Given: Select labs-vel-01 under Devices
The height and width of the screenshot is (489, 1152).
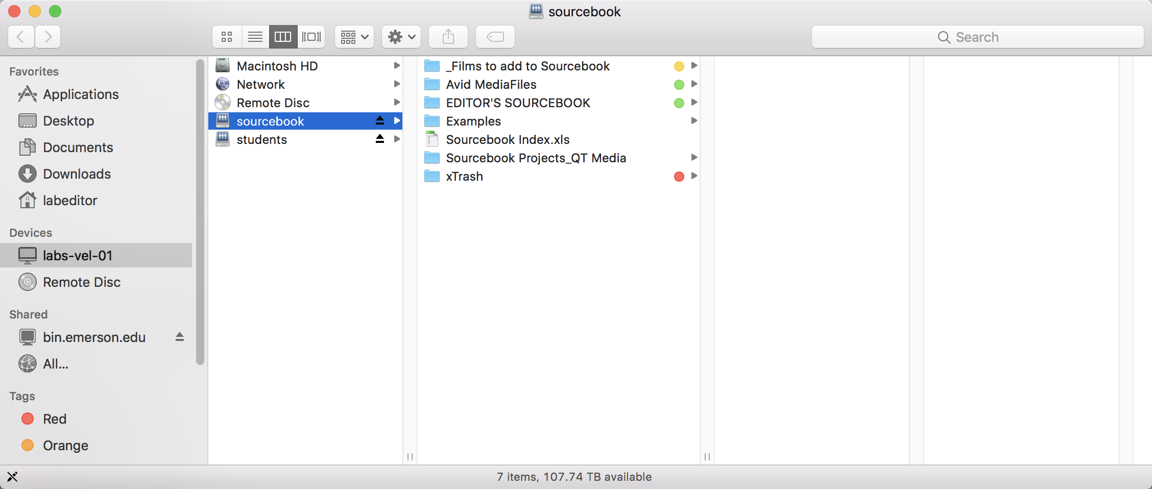Looking at the screenshot, I should [x=96, y=255].
